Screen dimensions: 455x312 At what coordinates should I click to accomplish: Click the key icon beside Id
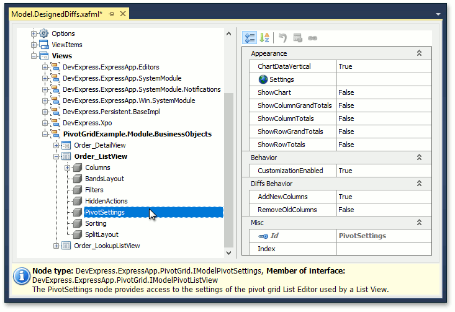coord(263,236)
